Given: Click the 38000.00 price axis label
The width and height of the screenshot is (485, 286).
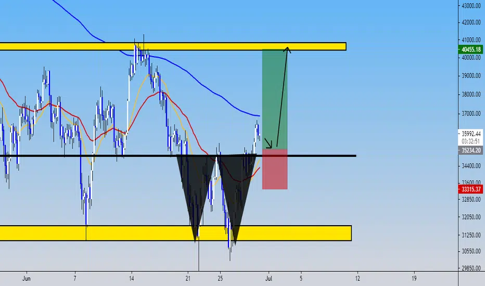Looking at the screenshot, I should 471,95.
